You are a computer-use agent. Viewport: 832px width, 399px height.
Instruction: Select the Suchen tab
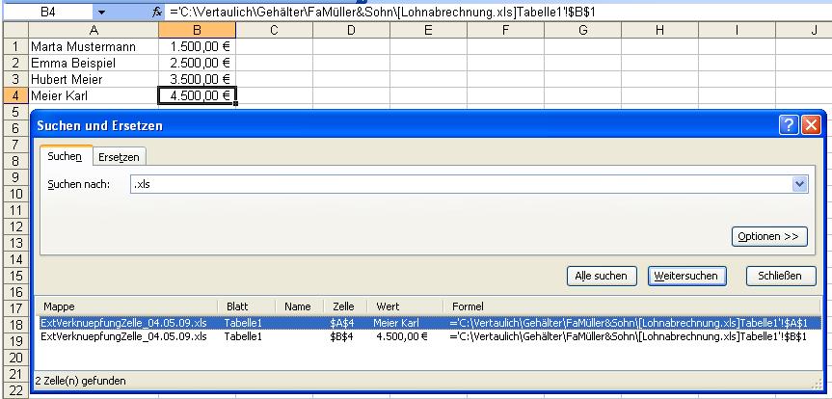coord(66,156)
